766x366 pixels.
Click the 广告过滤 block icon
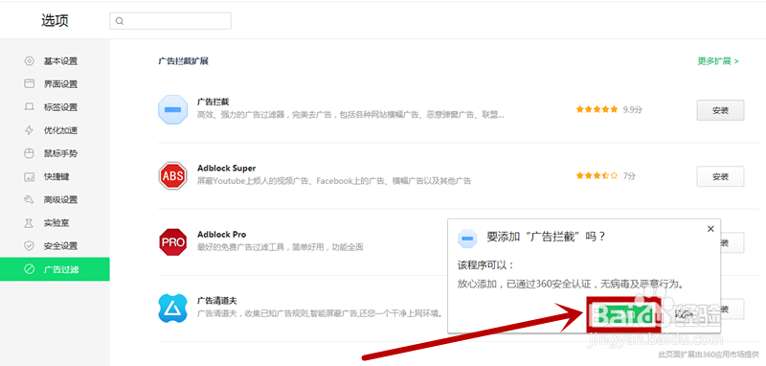click(30, 269)
